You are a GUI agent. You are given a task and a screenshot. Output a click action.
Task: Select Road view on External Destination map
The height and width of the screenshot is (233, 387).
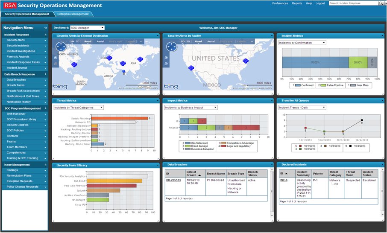tap(88, 41)
